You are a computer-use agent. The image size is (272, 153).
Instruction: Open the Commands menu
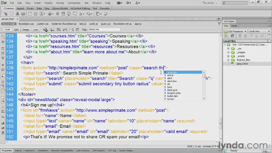point(74,3)
